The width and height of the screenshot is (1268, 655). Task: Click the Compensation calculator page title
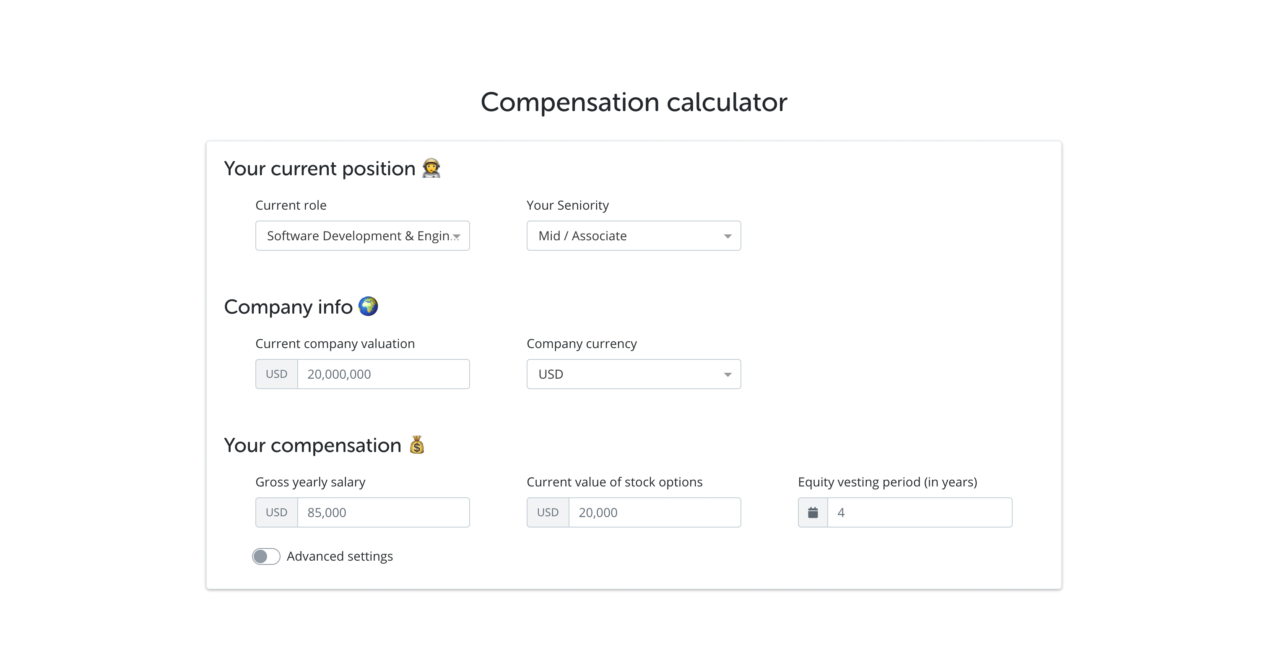(x=634, y=102)
